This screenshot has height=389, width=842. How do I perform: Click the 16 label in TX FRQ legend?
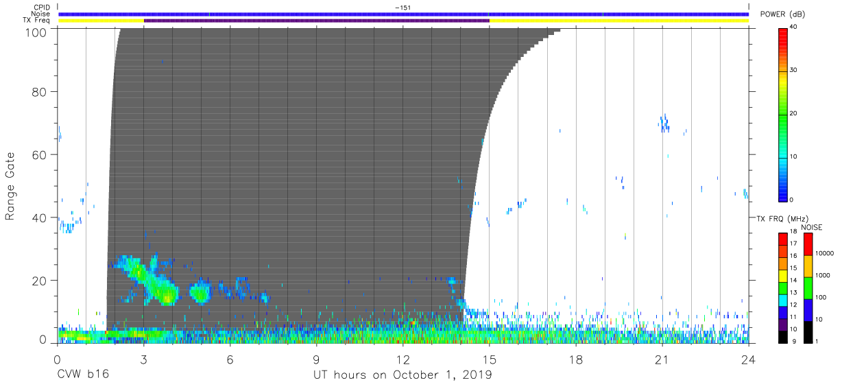click(x=793, y=256)
